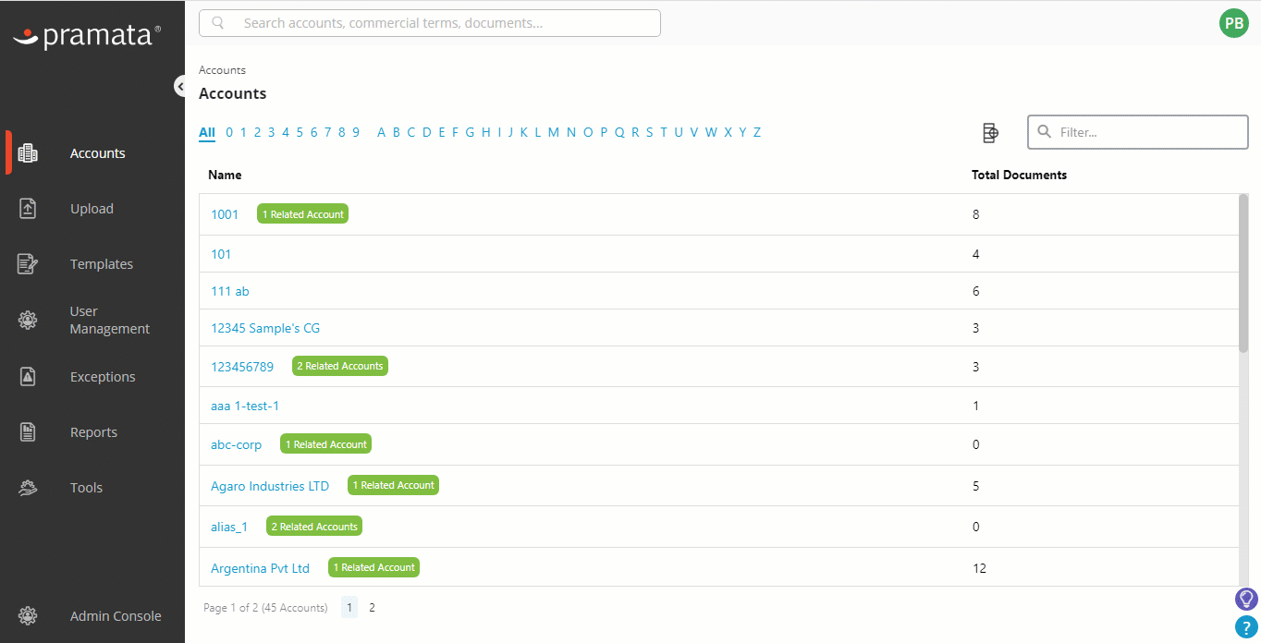Viewport: 1261px width, 643px height.
Task: Open Reports in the sidebar menu
Action: [93, 432]
